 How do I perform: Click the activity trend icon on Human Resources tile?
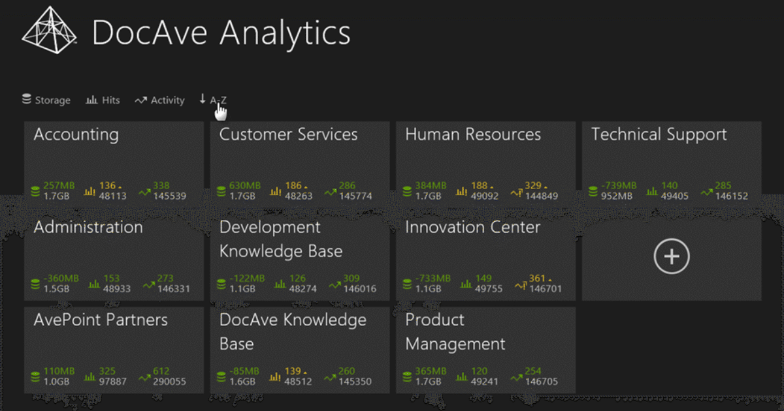click(517, 189)
